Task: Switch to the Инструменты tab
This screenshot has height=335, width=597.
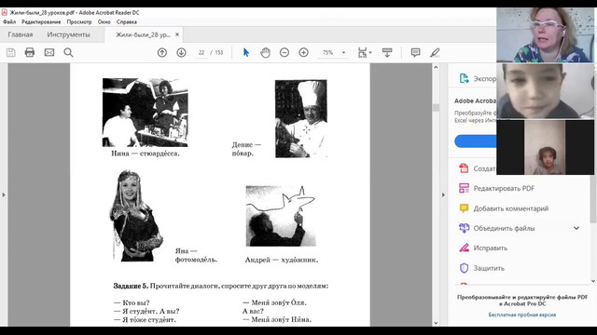Action: click(x=68, y=34)
